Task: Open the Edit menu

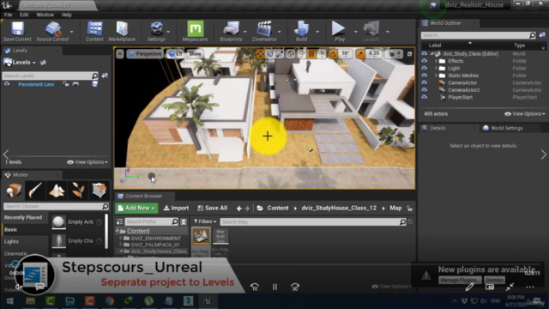Action: pos(24,15)
